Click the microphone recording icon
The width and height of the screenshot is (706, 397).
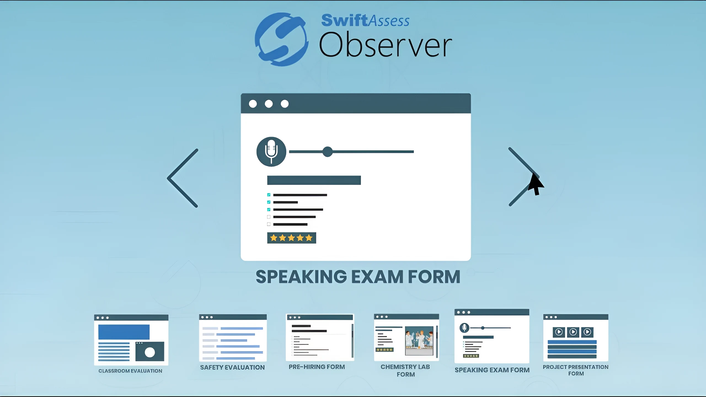point(271,151)
